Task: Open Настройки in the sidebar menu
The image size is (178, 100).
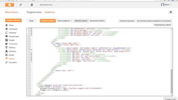Action: coord(13,62)
